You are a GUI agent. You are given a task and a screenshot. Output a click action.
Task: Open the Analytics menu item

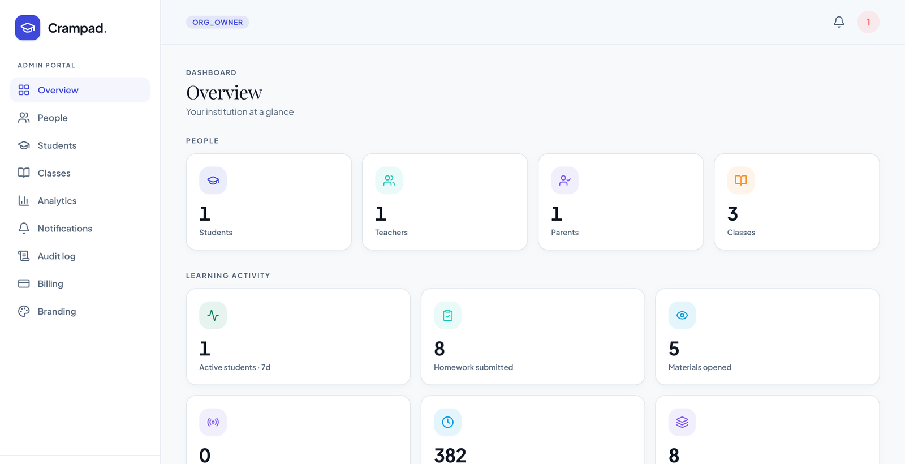[80, 201]
